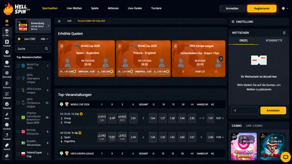Viewport: 292px width, 164px height.
Task: Open the Live-Dealer menu
Action: (x=135, y=8)
